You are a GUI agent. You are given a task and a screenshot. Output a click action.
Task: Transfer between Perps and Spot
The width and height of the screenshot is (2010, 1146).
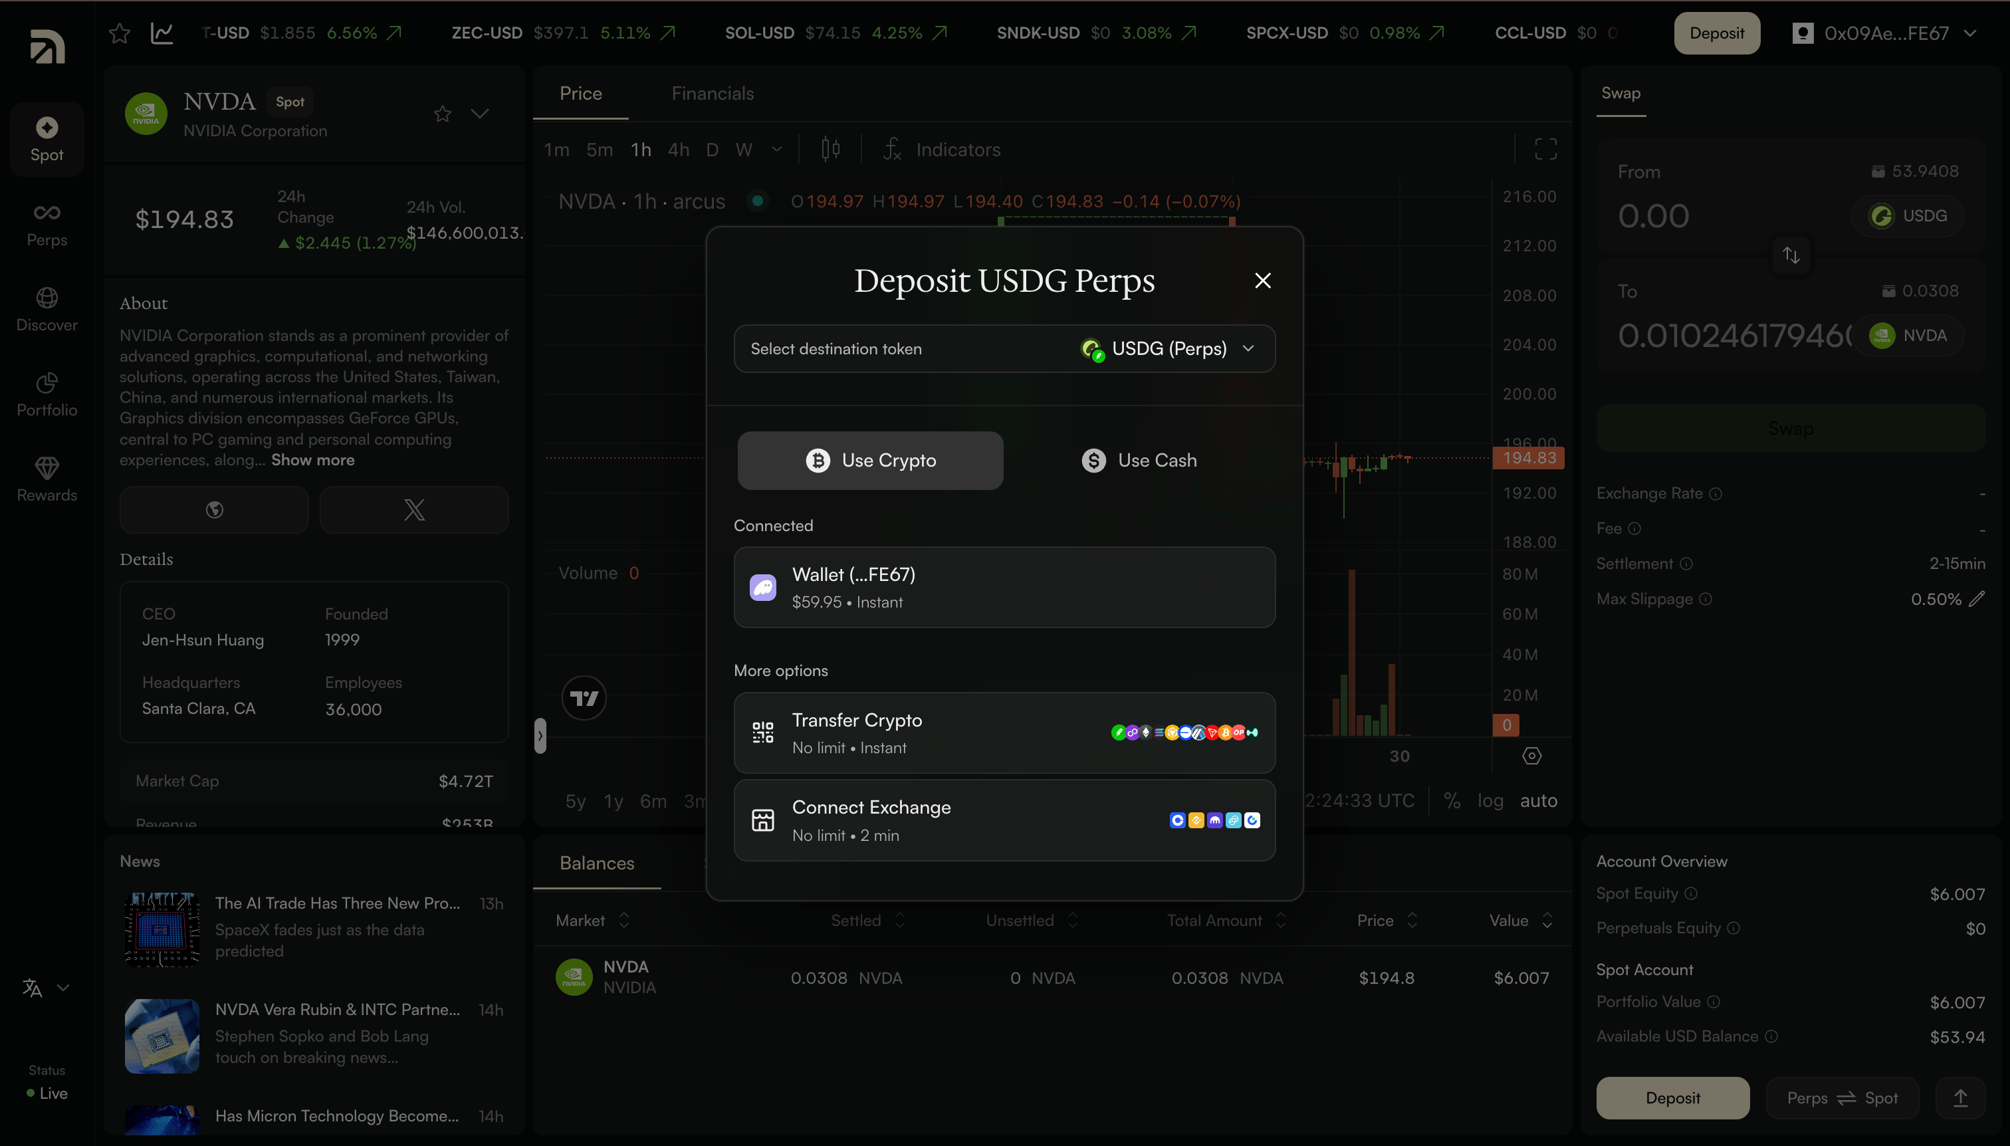click(1842, 1098)
